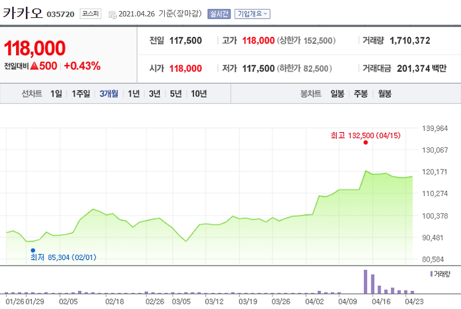Switch to 일봉 daily candle chart
Screen dimensions: 461x309
point(337,94)
